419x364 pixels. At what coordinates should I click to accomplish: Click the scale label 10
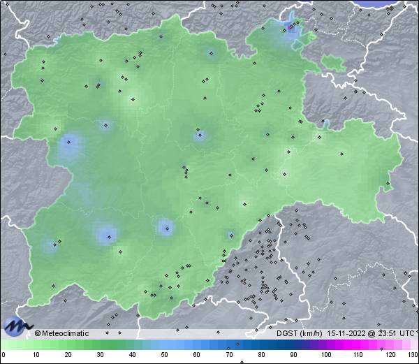point(36,355)
